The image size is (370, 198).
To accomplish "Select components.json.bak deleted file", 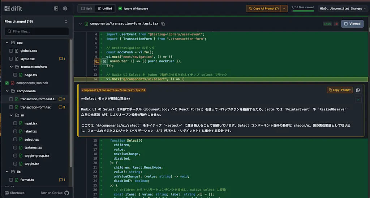I will coord(32,83).
